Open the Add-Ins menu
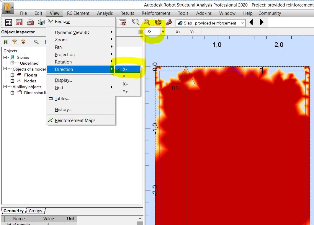The image size is (314, 225). pos(204,13)
